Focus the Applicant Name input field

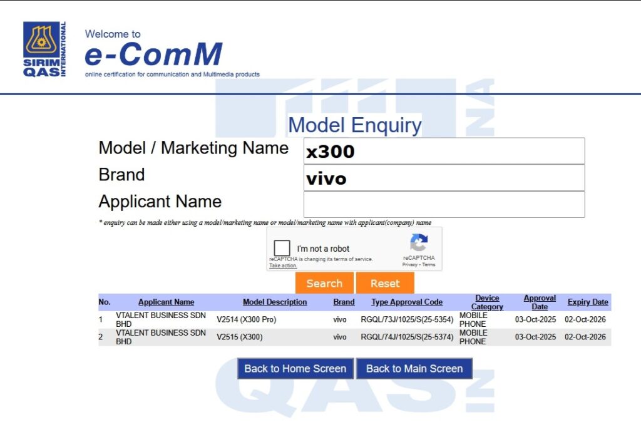(444, 205)
